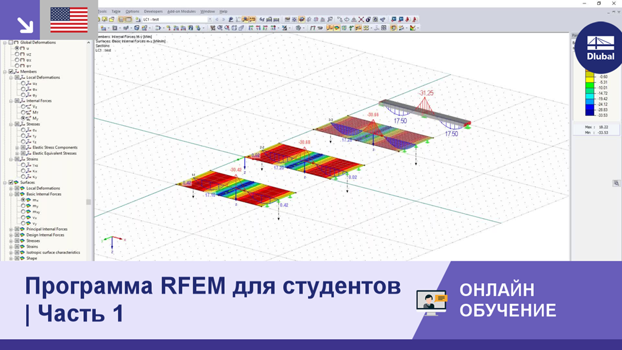The width and height of the screenshot is (622, 350).
Task: Click the numbering '17' toolbar icon
Action: point(313,28)
